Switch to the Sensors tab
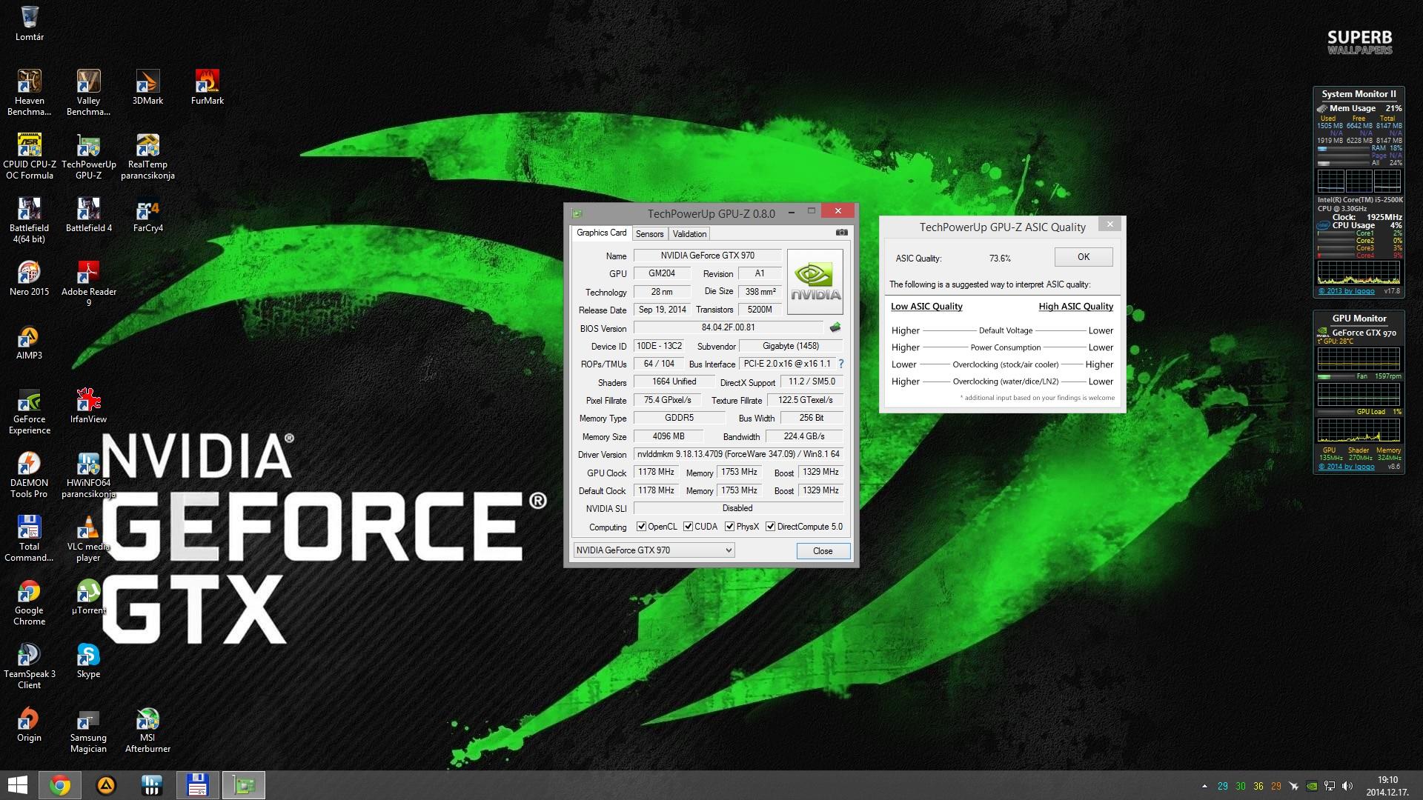 (x=649, y=234)
